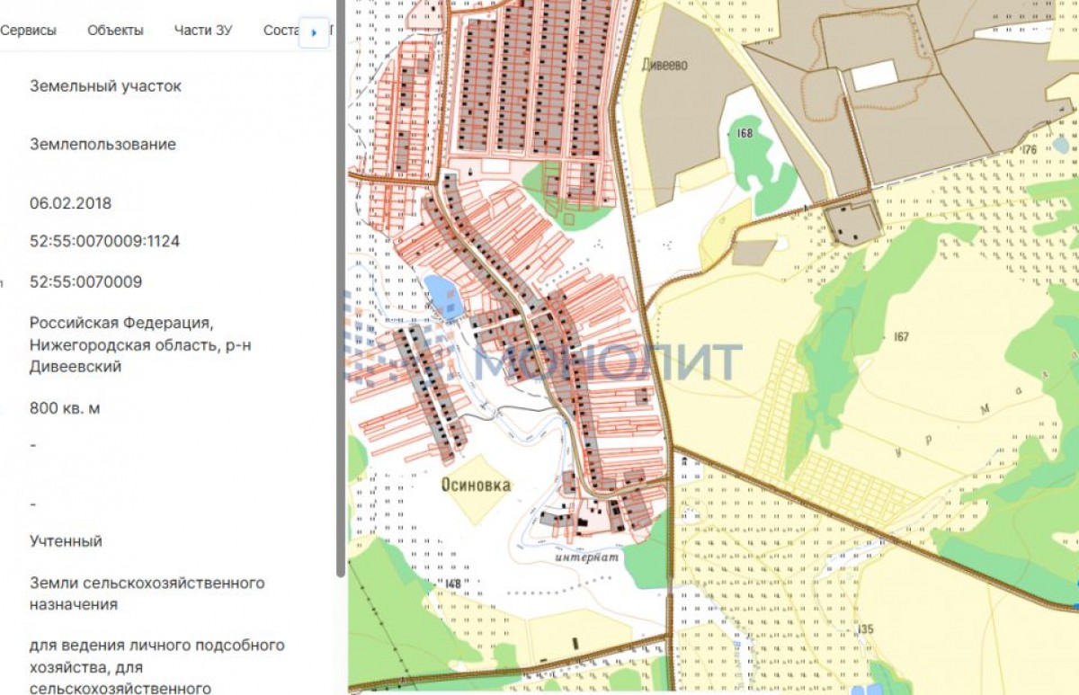Click the Дивеево label on the map
1079x695 pixels.
tap(665, 65)
